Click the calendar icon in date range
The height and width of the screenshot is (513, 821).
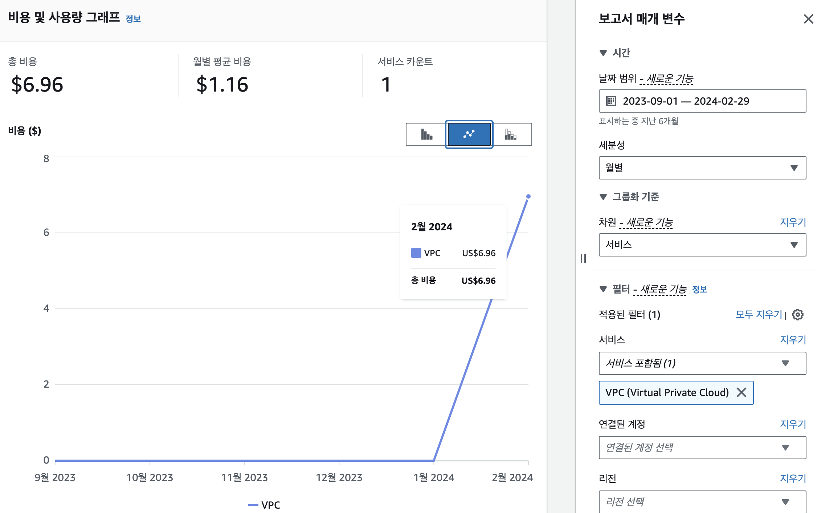611,101
